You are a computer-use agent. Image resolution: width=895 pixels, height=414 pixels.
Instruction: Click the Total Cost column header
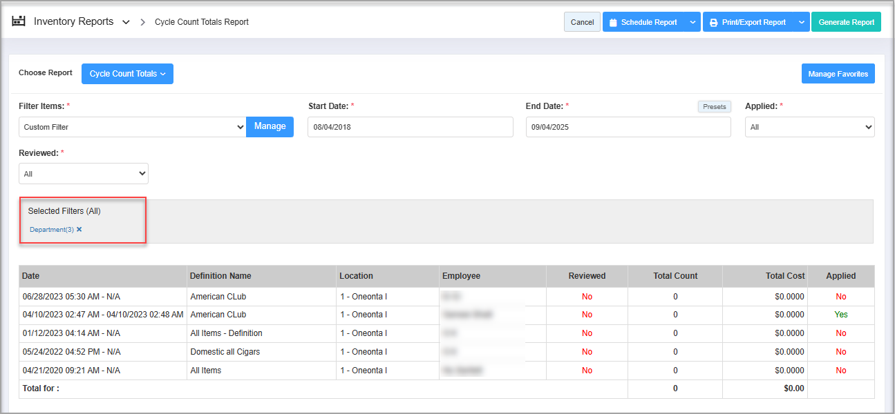click(x=784, y=276)
